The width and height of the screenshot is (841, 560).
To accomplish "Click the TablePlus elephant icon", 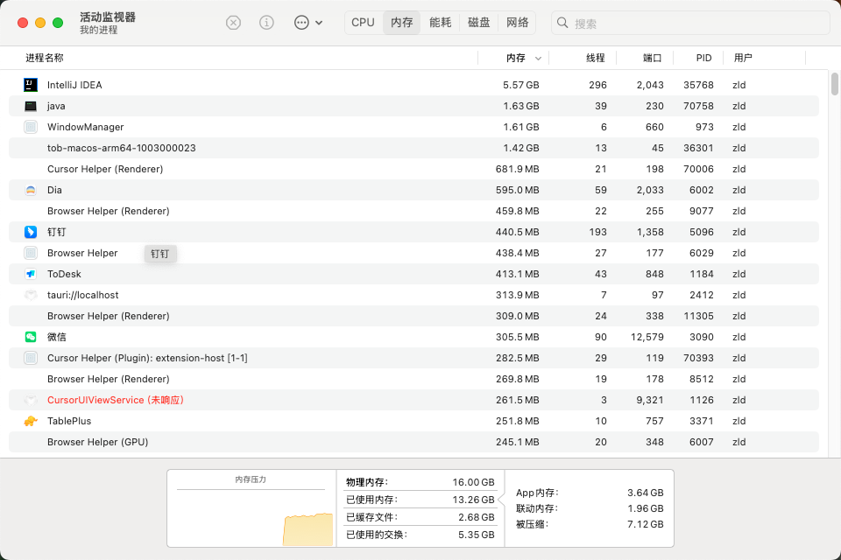I will tap(31, 421).
